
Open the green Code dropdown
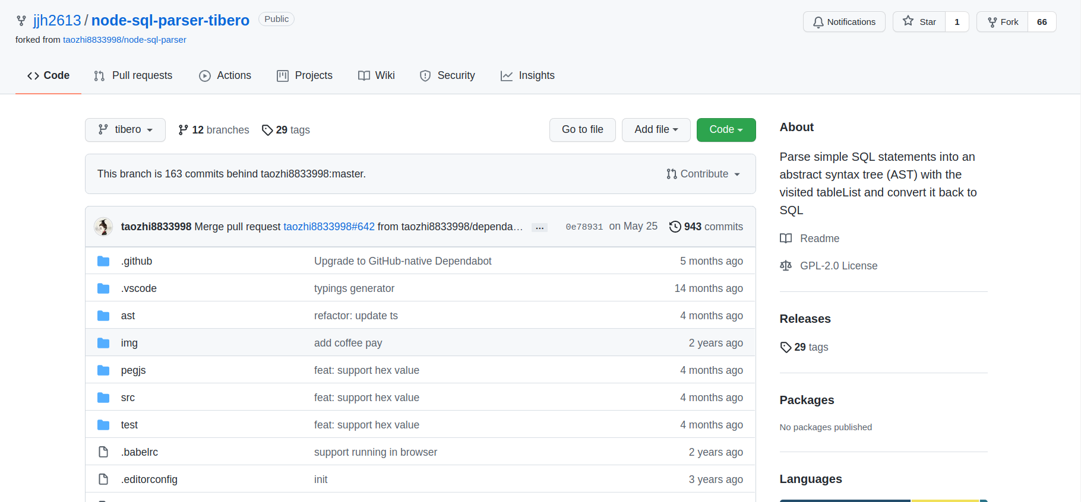[x=726, y=130]
